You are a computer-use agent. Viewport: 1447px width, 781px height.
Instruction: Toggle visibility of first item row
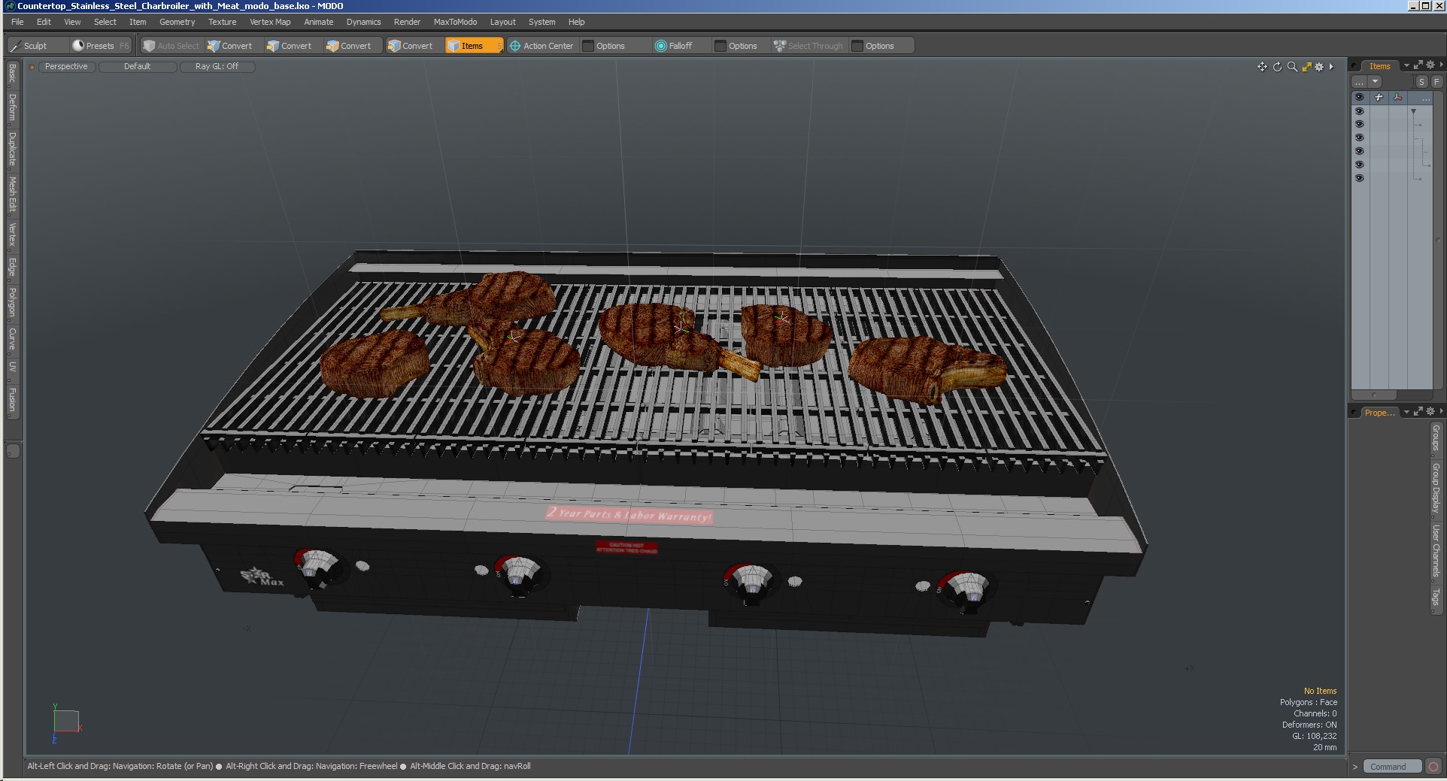pos(1359,110)
